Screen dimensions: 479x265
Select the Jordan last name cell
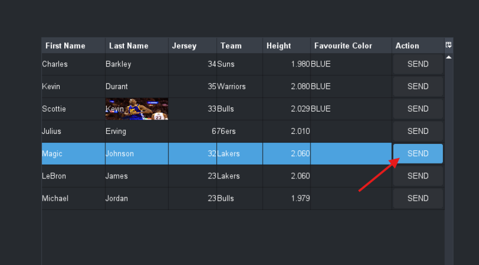click(117, 198)
